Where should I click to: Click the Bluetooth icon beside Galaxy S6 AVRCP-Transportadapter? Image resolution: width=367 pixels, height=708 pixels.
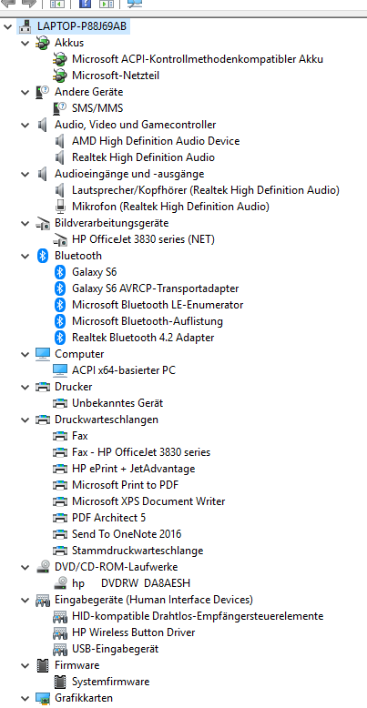[x=60, y=288]
